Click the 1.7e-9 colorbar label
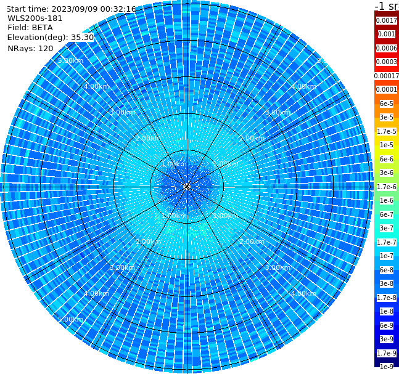This screenshot has width=399, height=374. (387, 353)
